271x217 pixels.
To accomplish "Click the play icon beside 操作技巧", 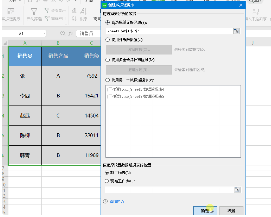I will 105,201.
